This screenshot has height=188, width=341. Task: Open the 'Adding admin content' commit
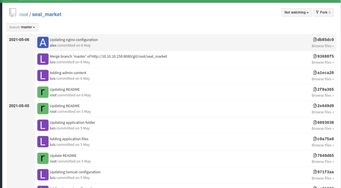pos(68,73)
